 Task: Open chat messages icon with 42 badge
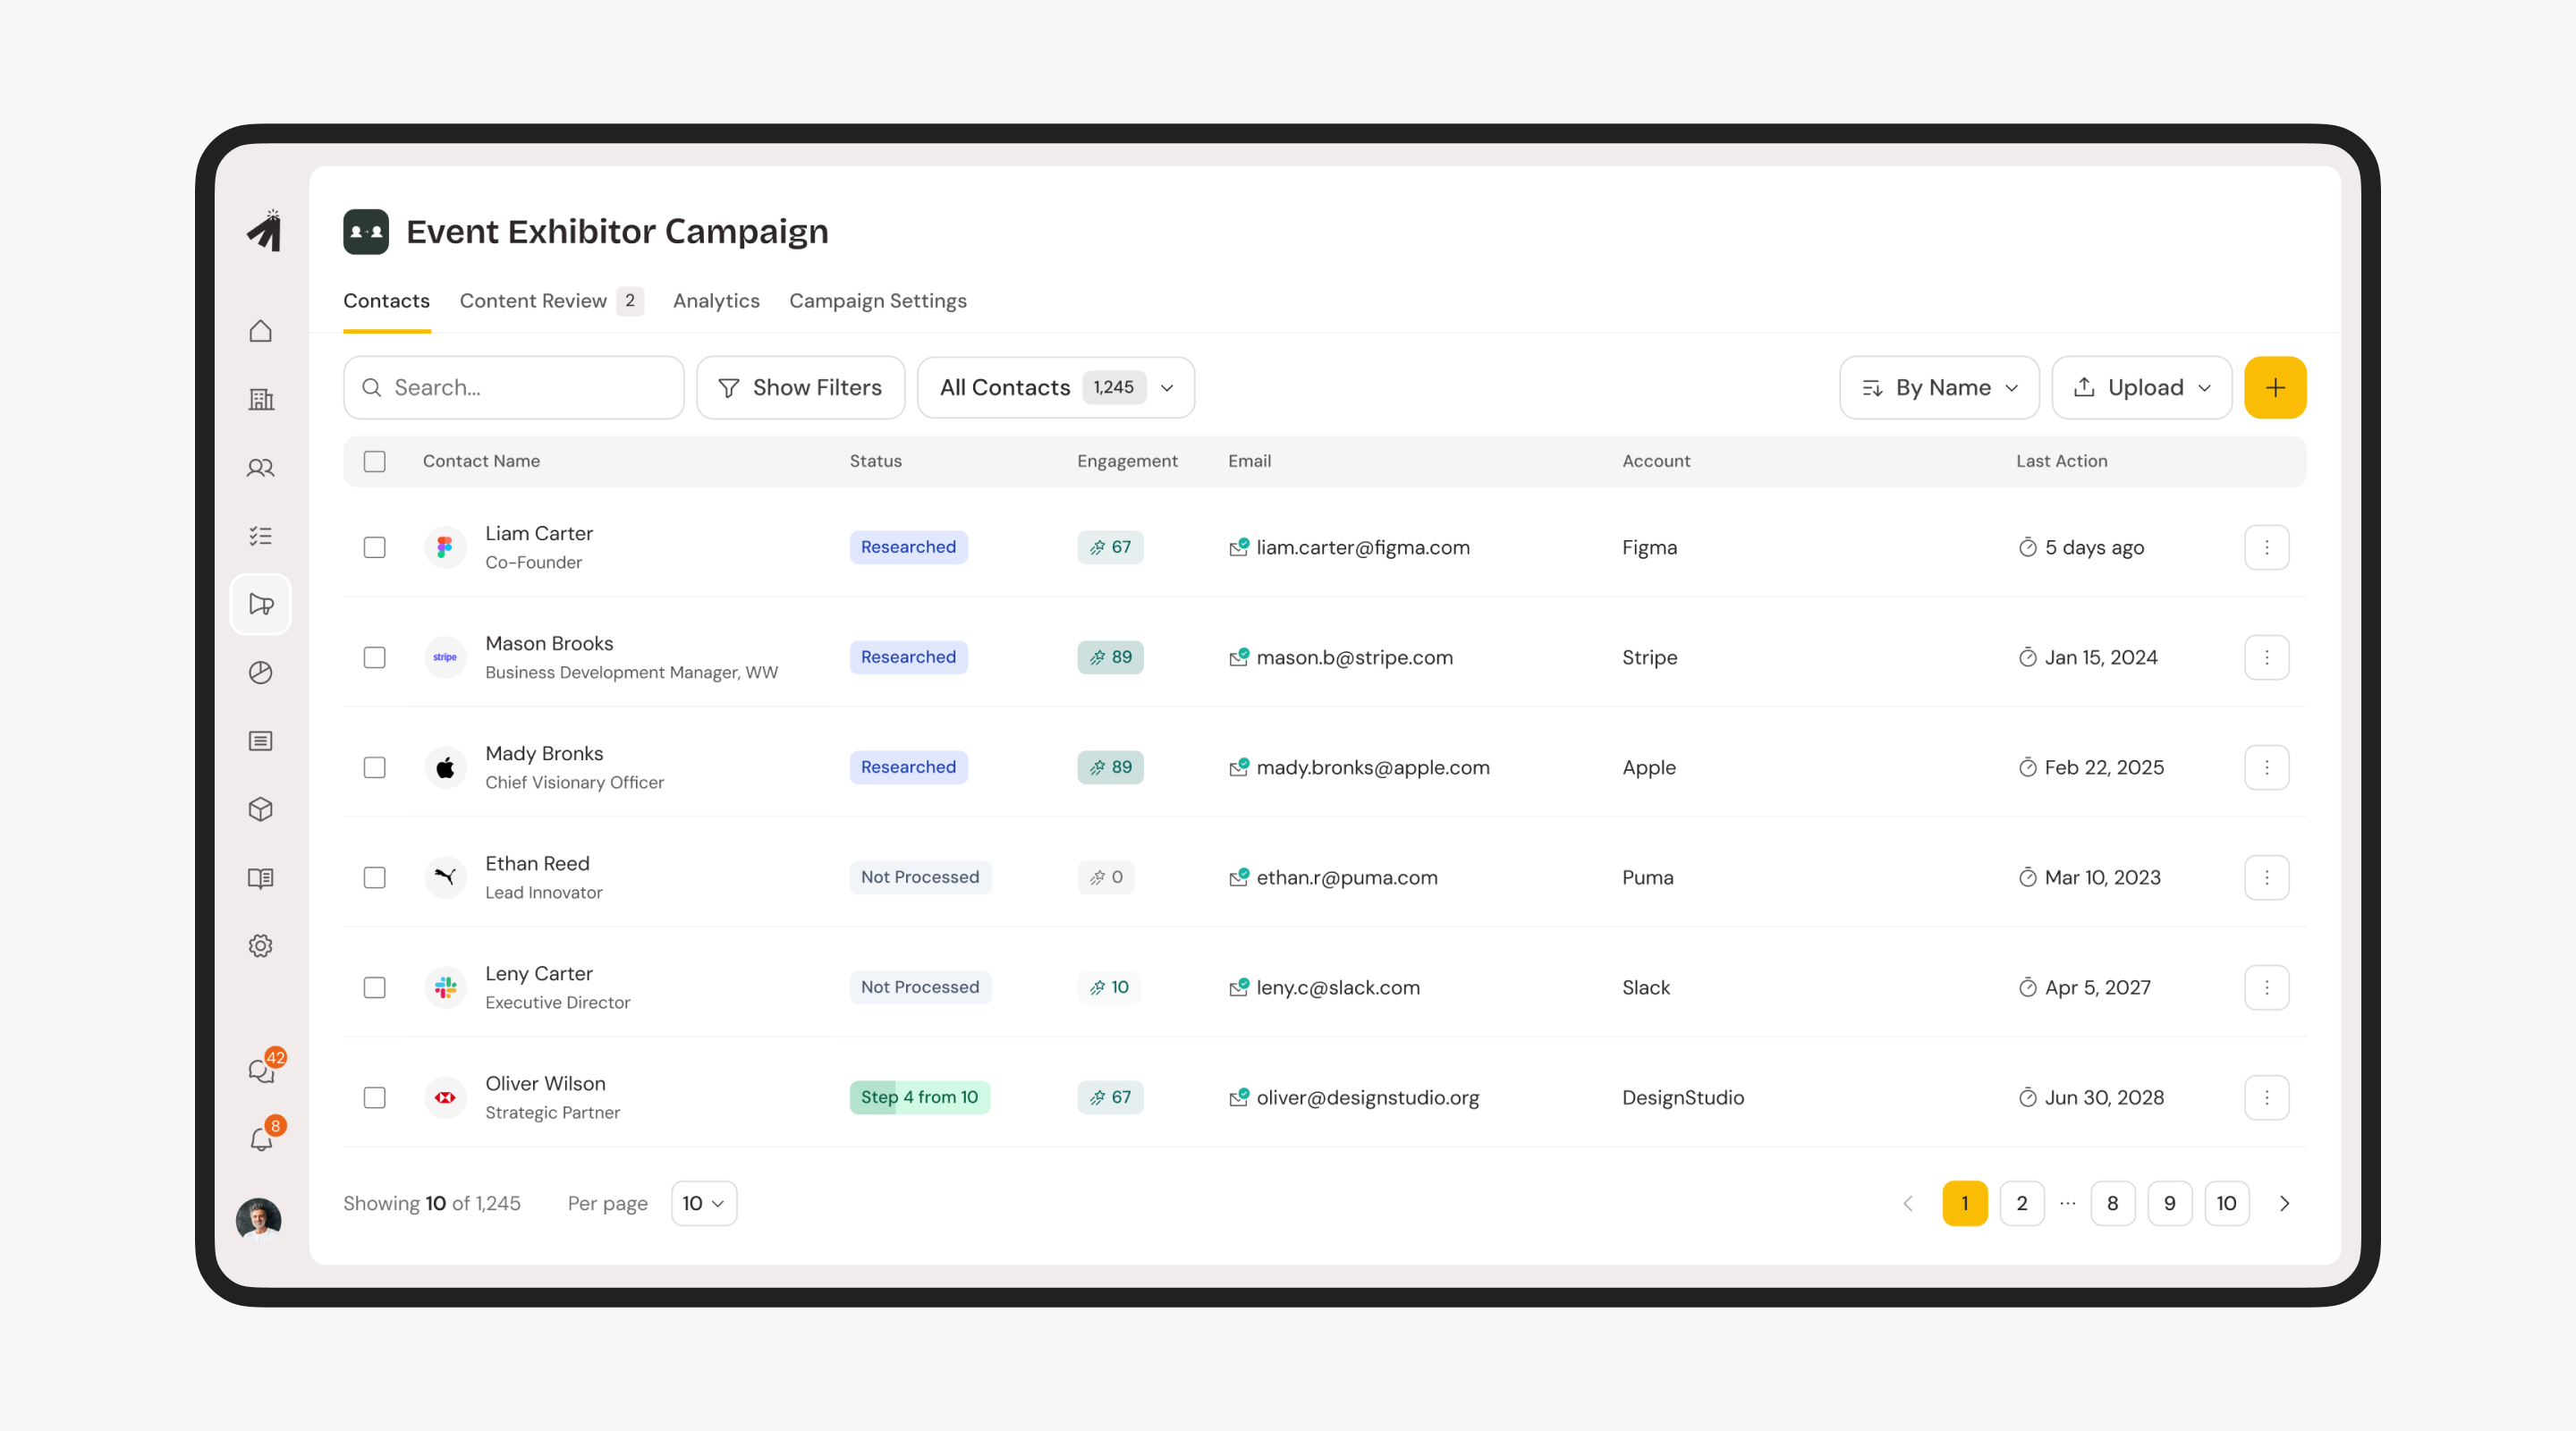262,1070
